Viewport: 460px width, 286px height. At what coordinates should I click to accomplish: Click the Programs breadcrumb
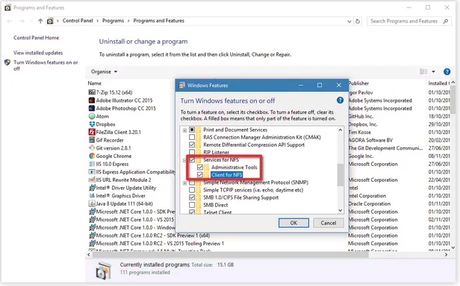pyautogui.click(x=113, y=21)
